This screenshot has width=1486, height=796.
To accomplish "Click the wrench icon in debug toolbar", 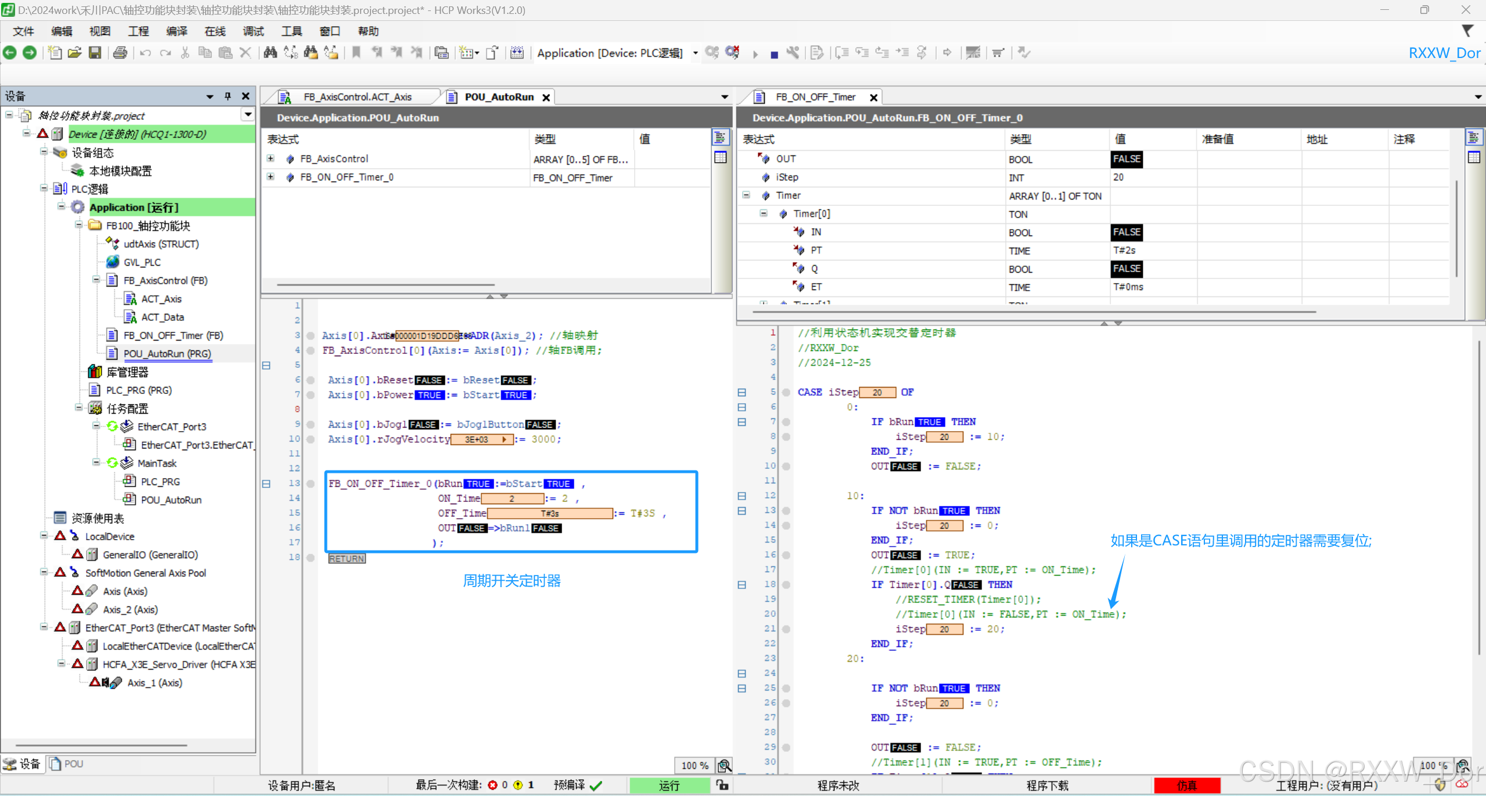I will (x=793, y=53).
